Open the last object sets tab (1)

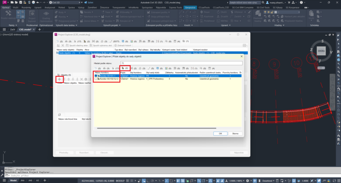coord(185,41)
